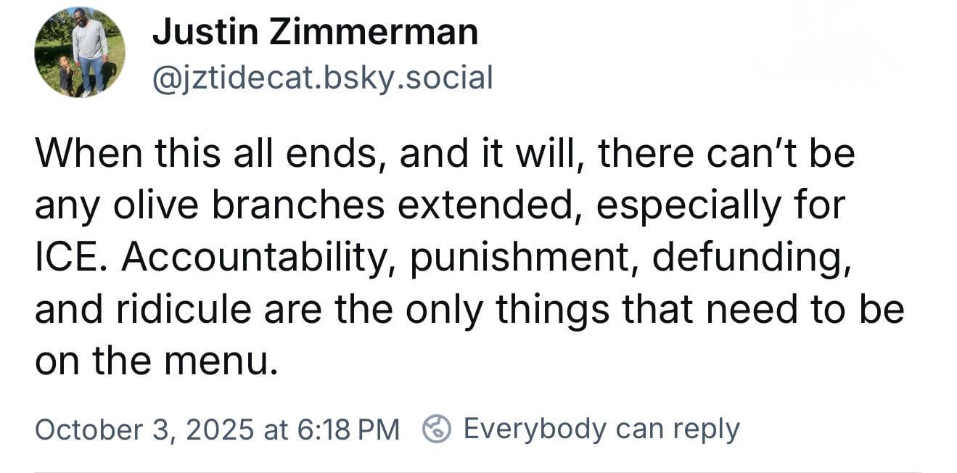Open the @jztidecat.bsky.social handle link
Screen dimensions: 957x473
[322, 77]
